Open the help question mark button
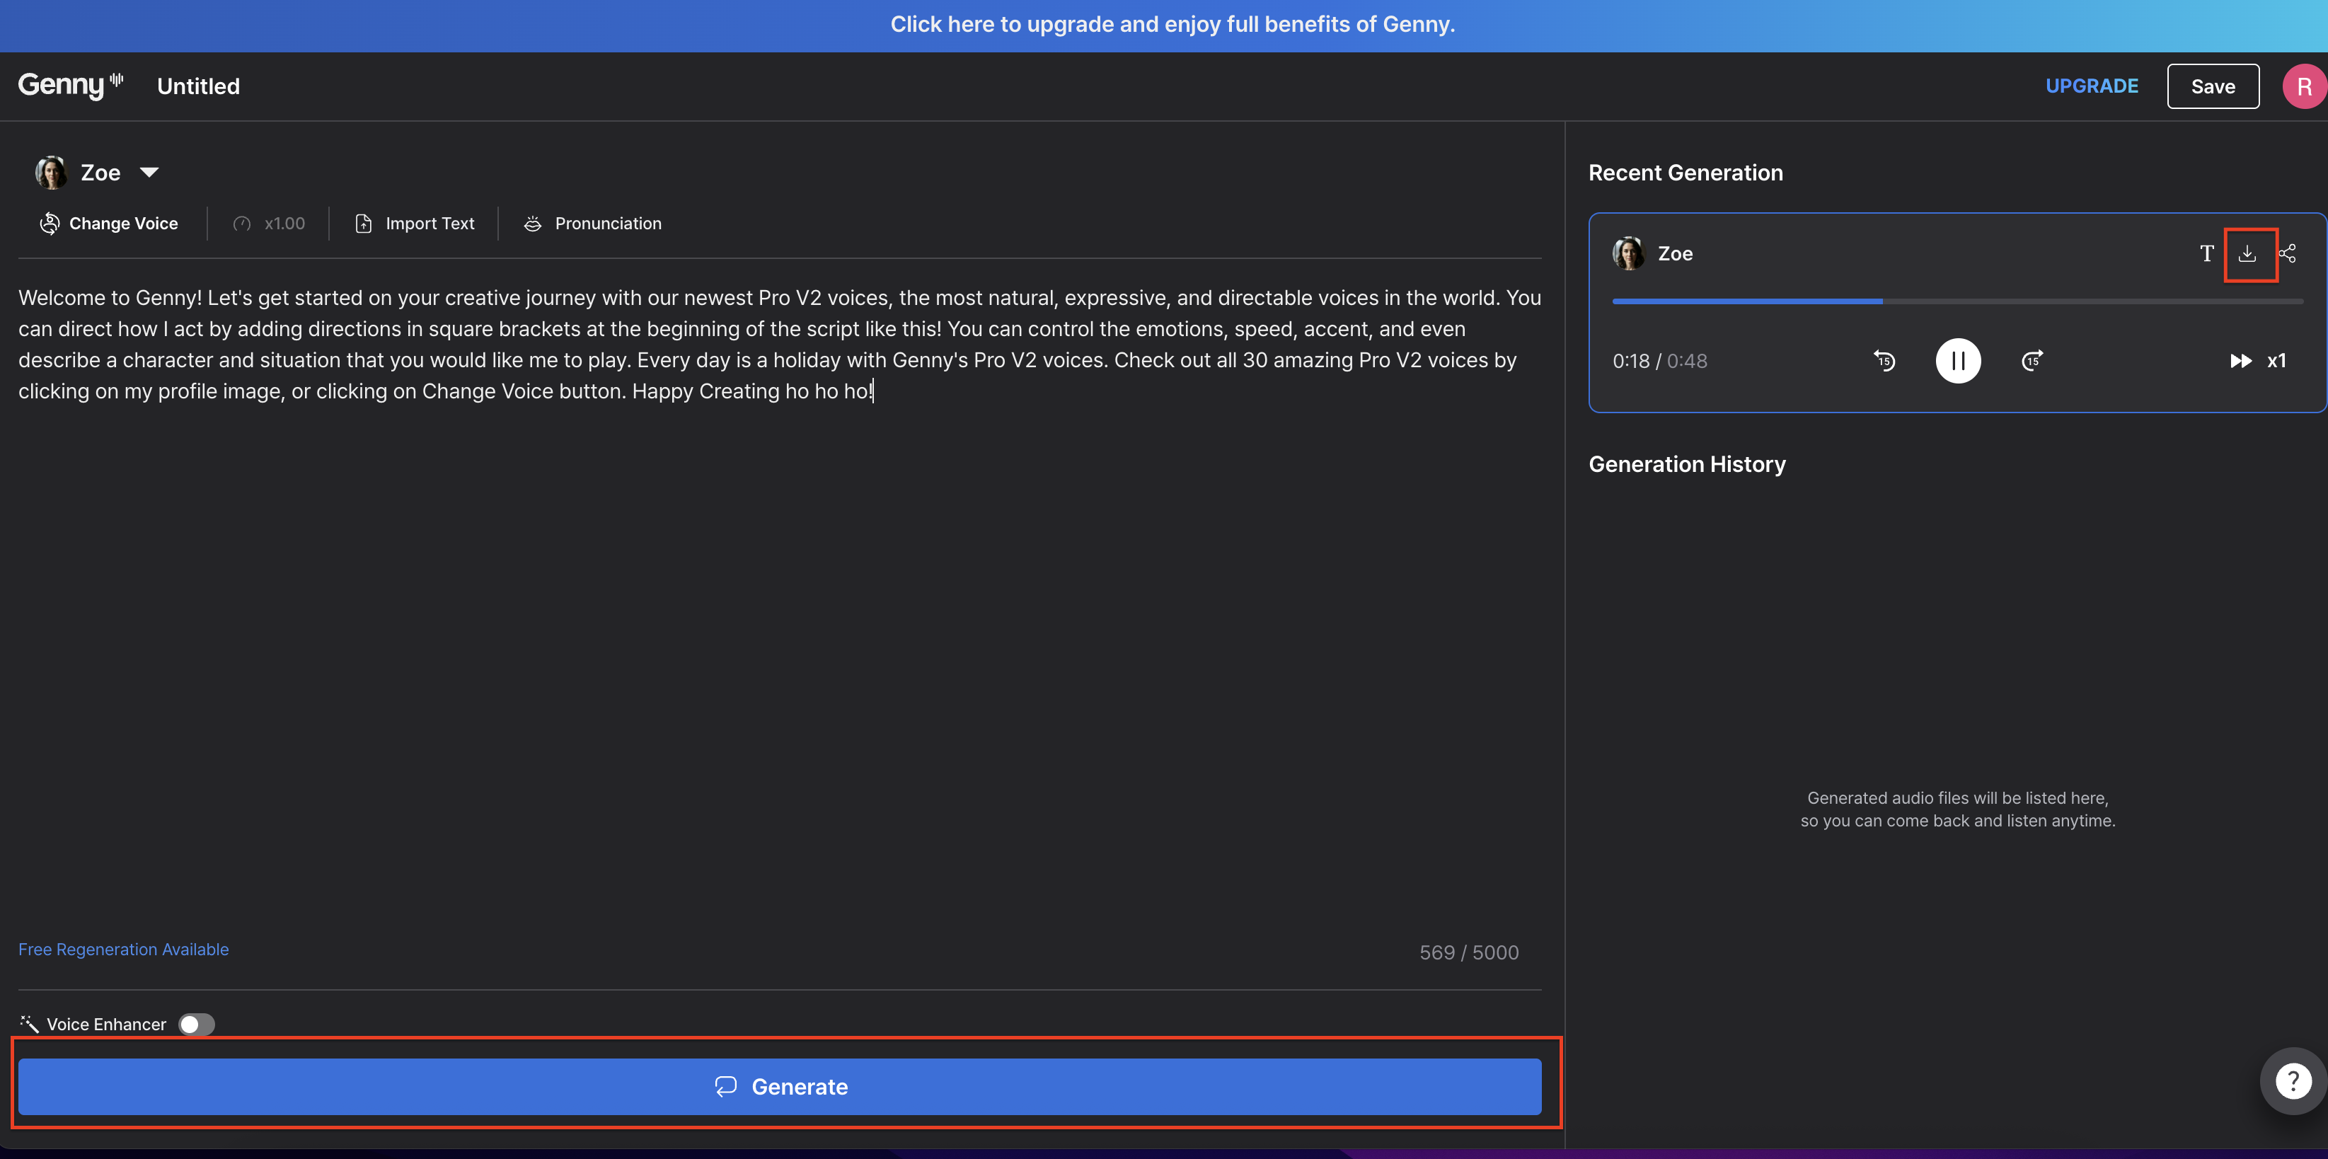Viewport: 2328px width, 1159px height. tap(2293, 1081)
